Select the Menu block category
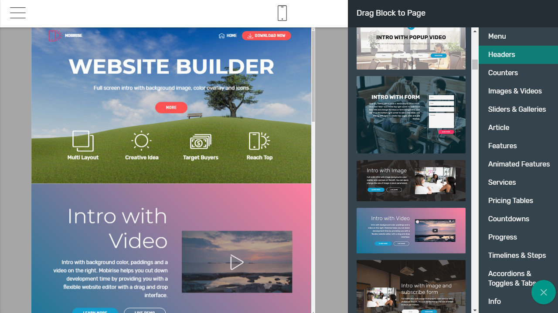The height and width of the screenshot is (313, 558). click(497, 36)
